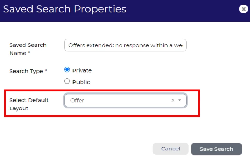Click the dark blue dialog header bar
The image size is (250, 160).
point(184,10)
